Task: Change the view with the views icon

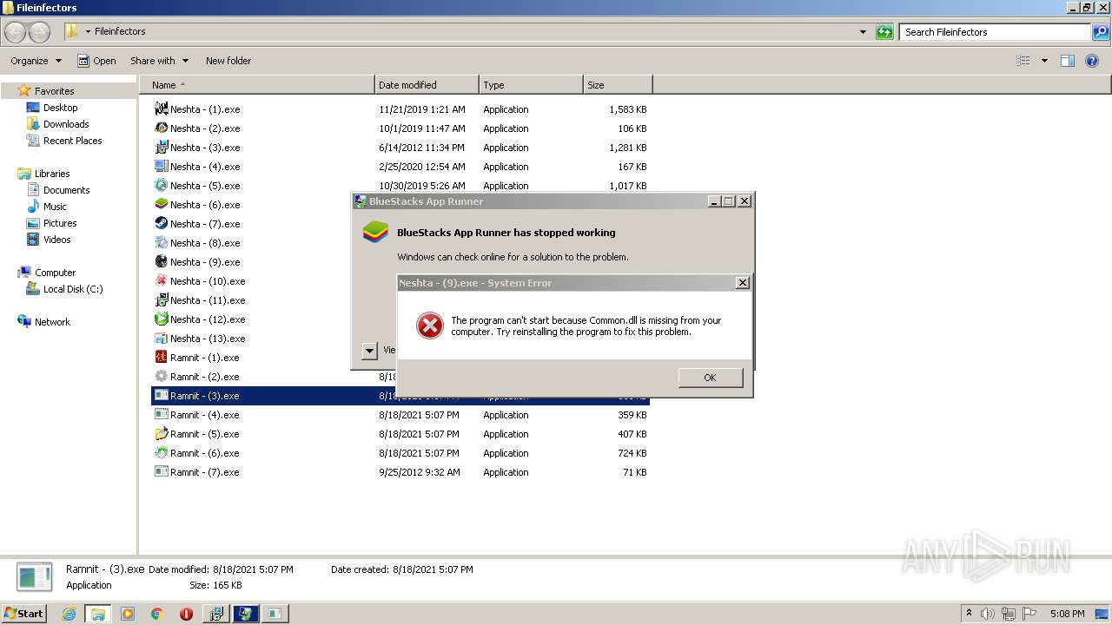Action: pos(1023,61)
